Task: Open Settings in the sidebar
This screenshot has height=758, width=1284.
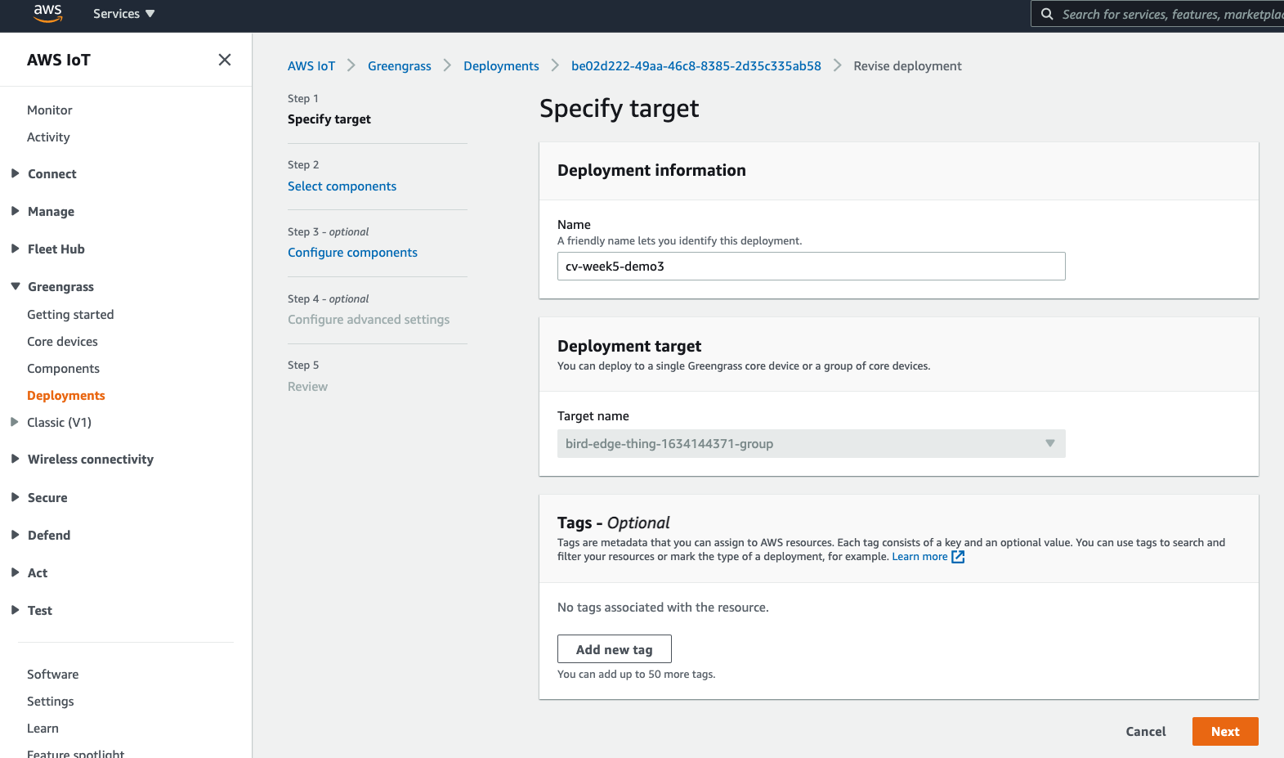Action: click(51, 702)
